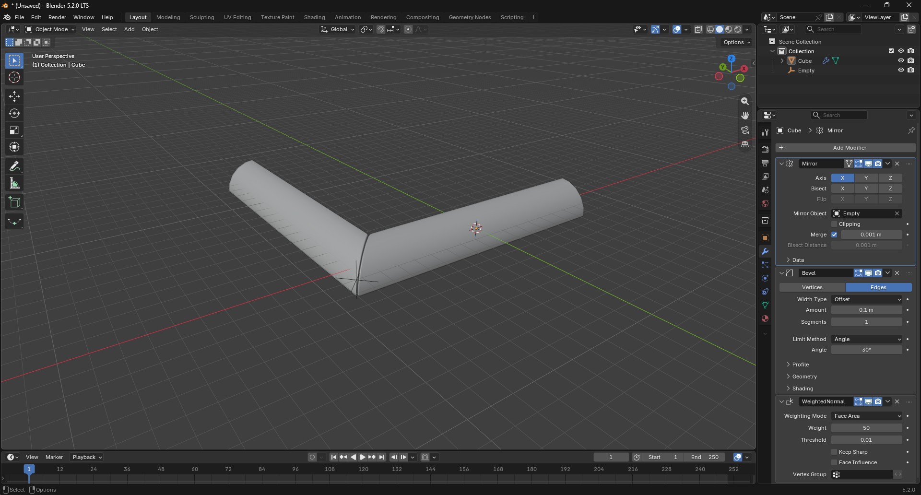The image size is (921, 495).
Task: Click the Bevel Angle 30° field
Action: 867,350
